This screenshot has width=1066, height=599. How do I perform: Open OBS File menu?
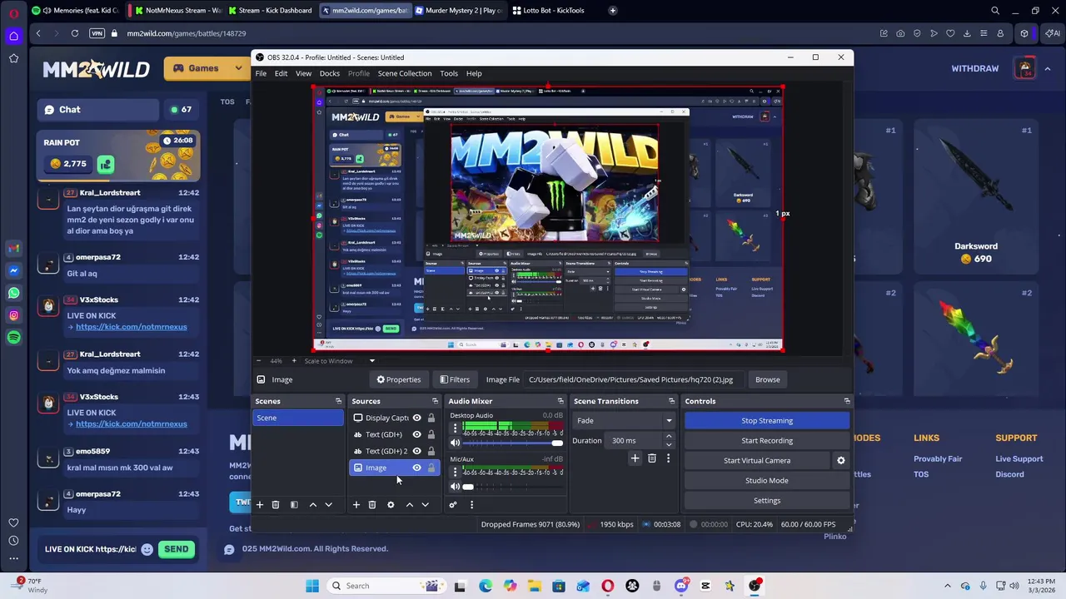[261, 73]
